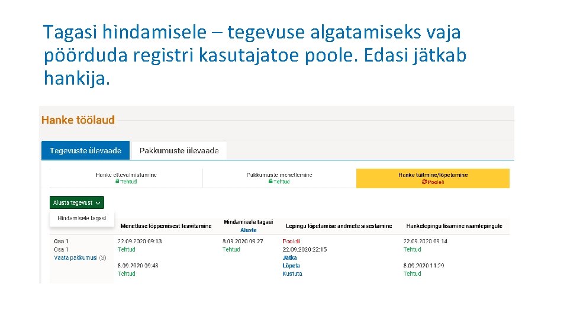Image resolution: width=567 pixels, height=319 pixels.
Task: Click Alusta link under Hindamisele tagasi
Action: pyautogui.click(x=249, y=230)
